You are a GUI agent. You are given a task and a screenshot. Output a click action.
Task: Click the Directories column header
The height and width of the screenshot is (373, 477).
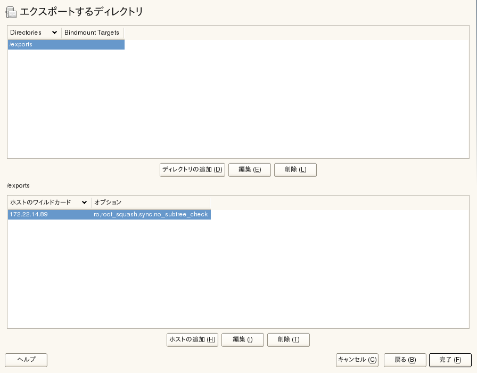point(34,33)
